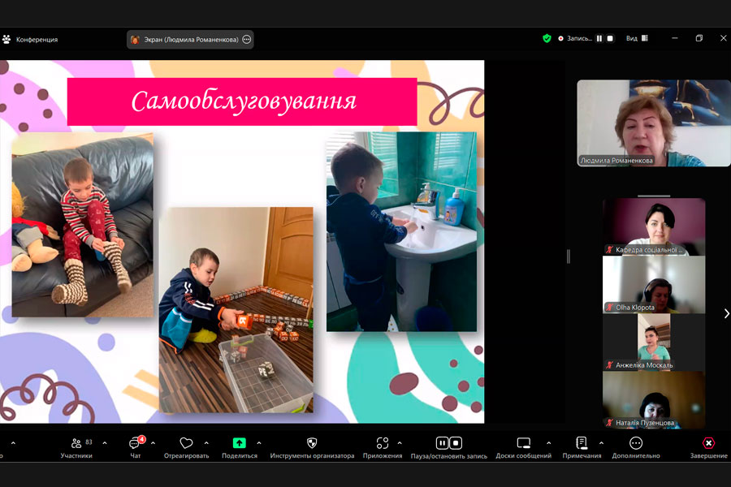Select the Экран (Людмила Романенкова) screen tab

coord(190,40)
